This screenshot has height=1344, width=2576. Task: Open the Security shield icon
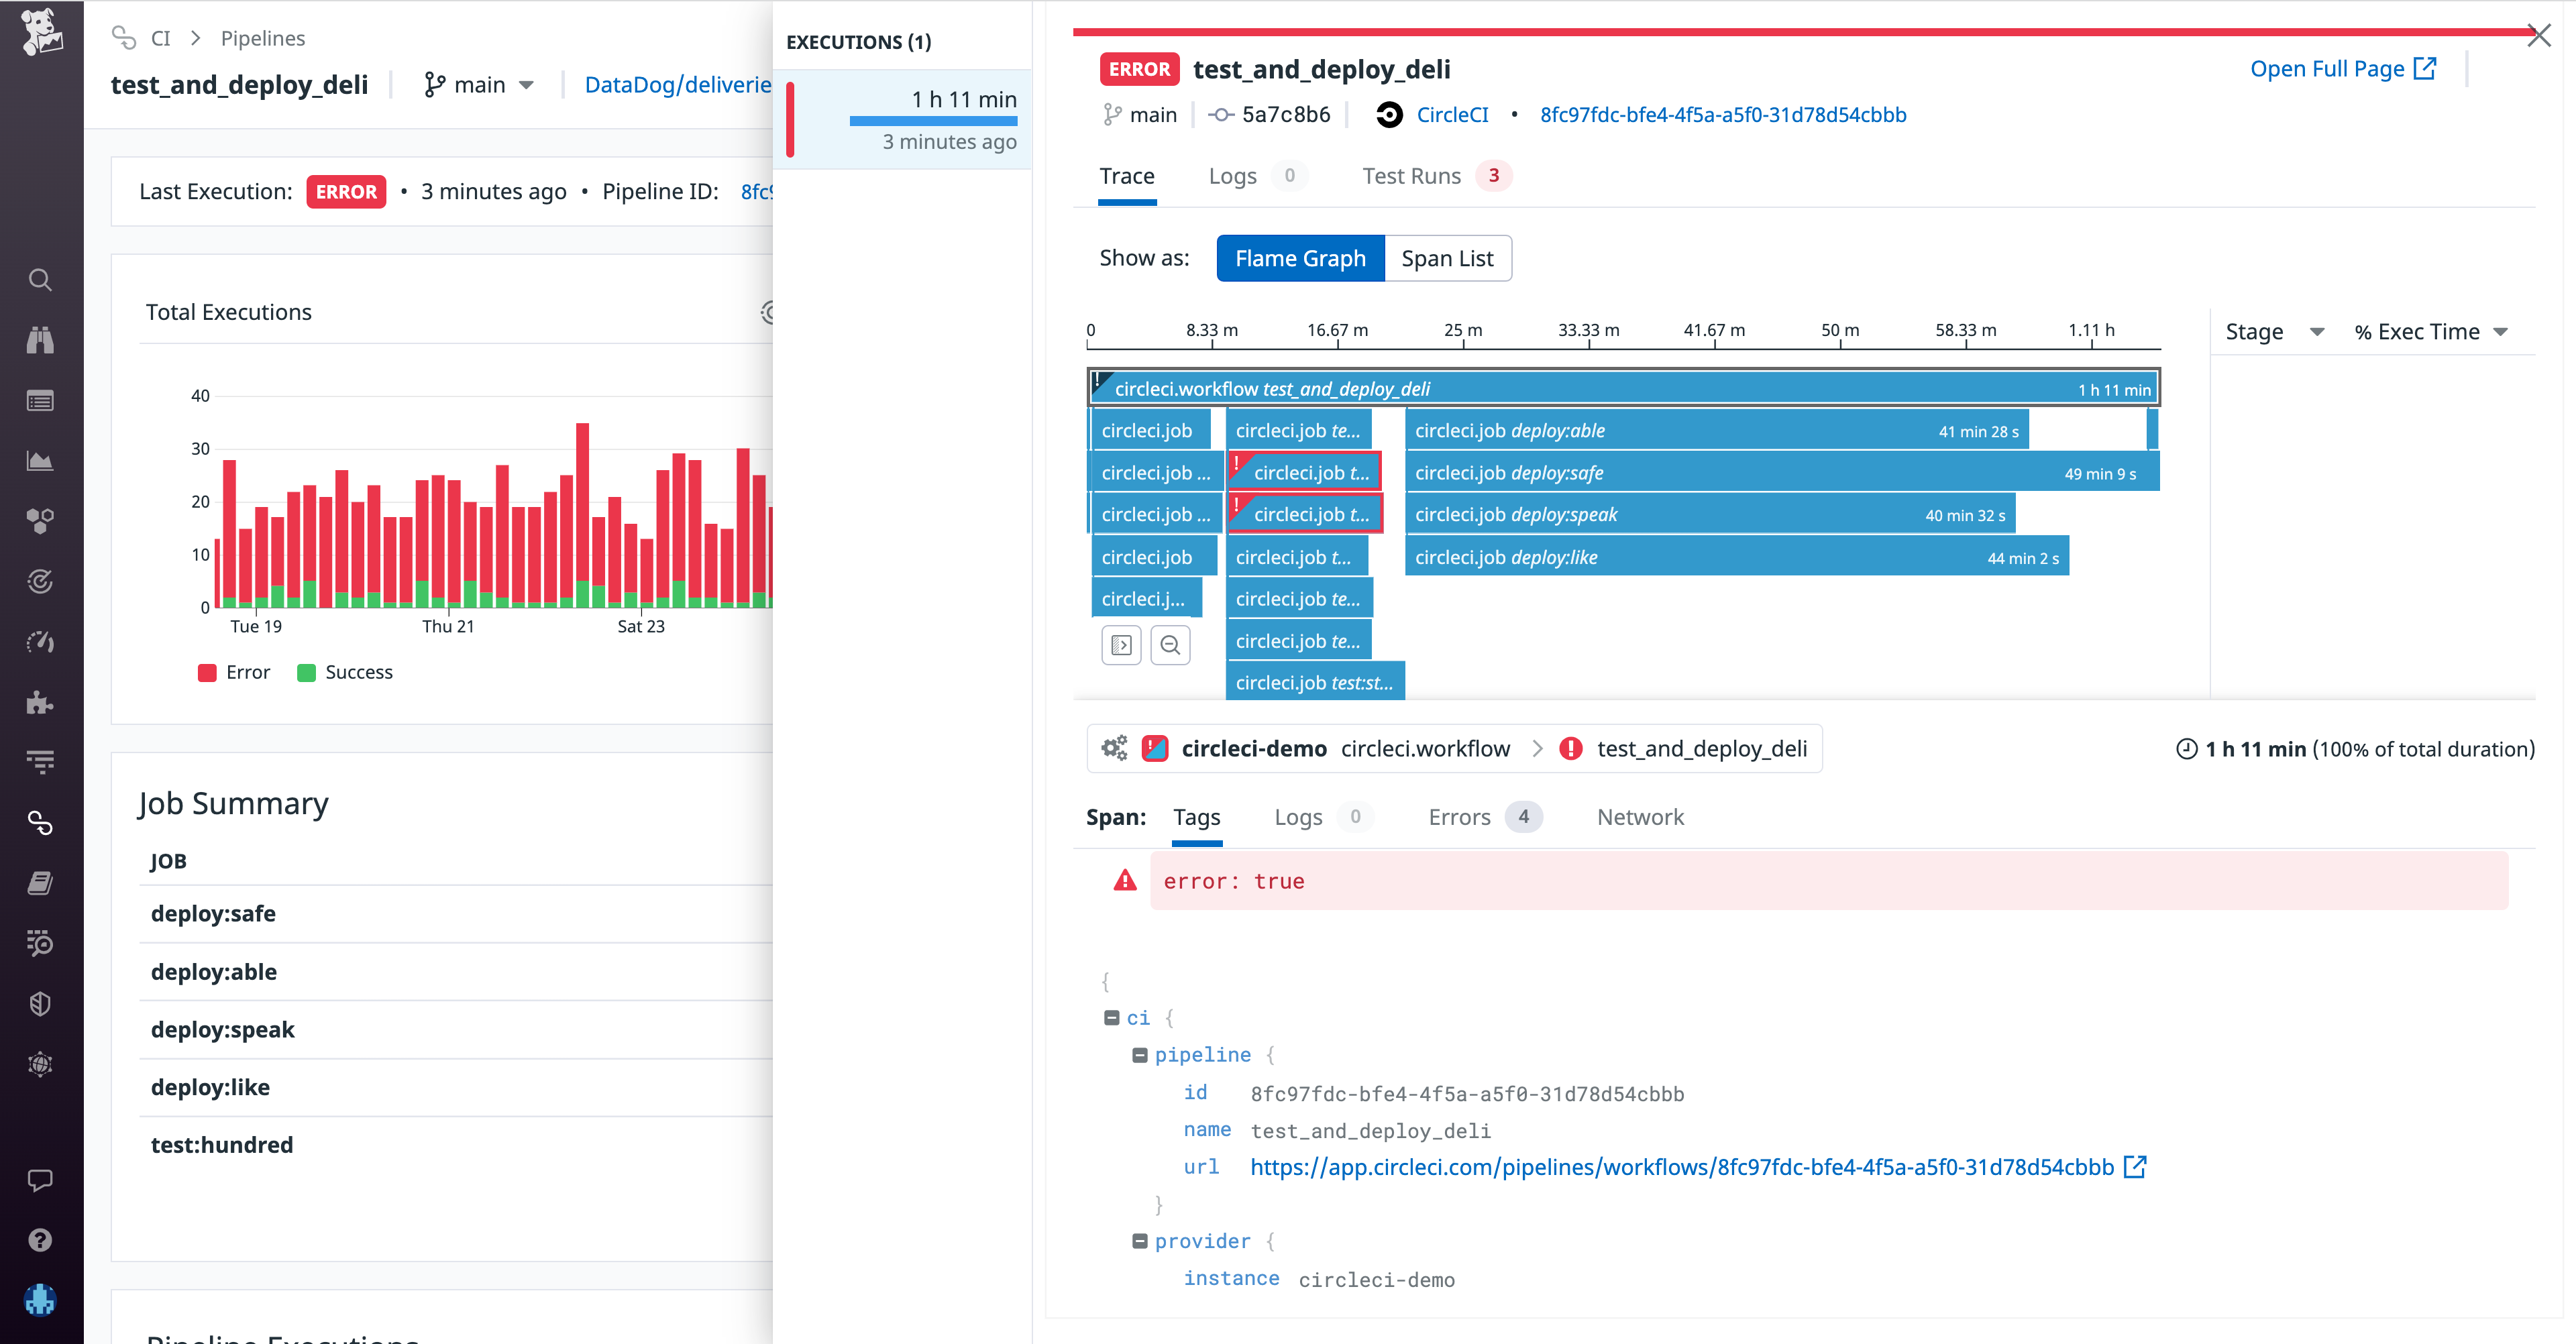tap(40, 1003)
